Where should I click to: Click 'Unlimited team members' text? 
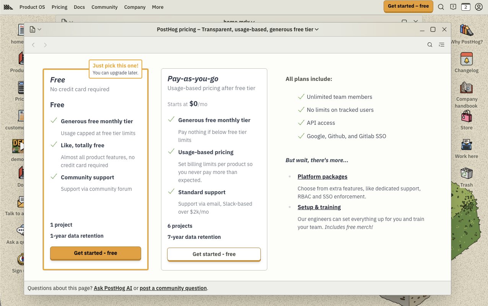339,97
